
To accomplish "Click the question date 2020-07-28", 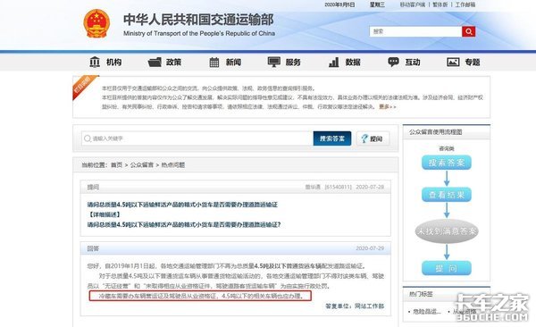I will click(x=370, y=187).
